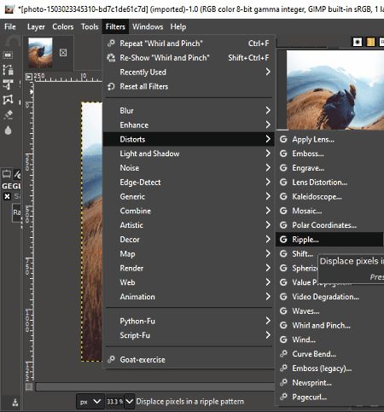The image size is (384, 412).
Task: Open the px unit dropdown
Action: (90, 402)
